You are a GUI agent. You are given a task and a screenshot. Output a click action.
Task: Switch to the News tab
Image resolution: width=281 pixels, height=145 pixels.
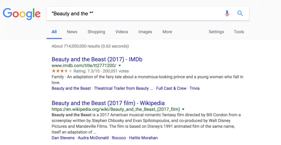(72, 32)
